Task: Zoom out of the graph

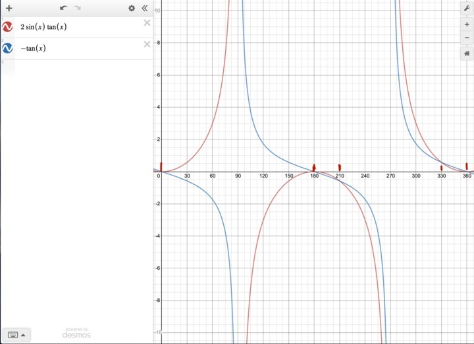Action: (466, 37)
